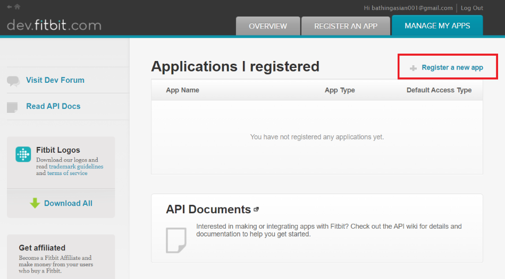Click the App Name column header
The width and height of the screenshot is (505, 279).
[x=183, y=90]
